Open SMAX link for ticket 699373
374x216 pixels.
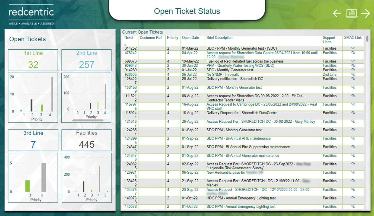pos(353,61)
